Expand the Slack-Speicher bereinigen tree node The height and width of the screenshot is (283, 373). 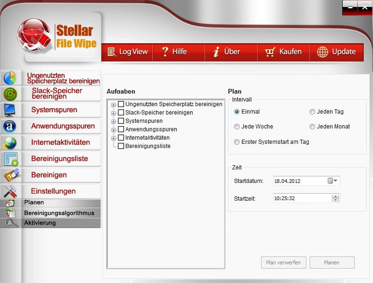pos(113,113)
